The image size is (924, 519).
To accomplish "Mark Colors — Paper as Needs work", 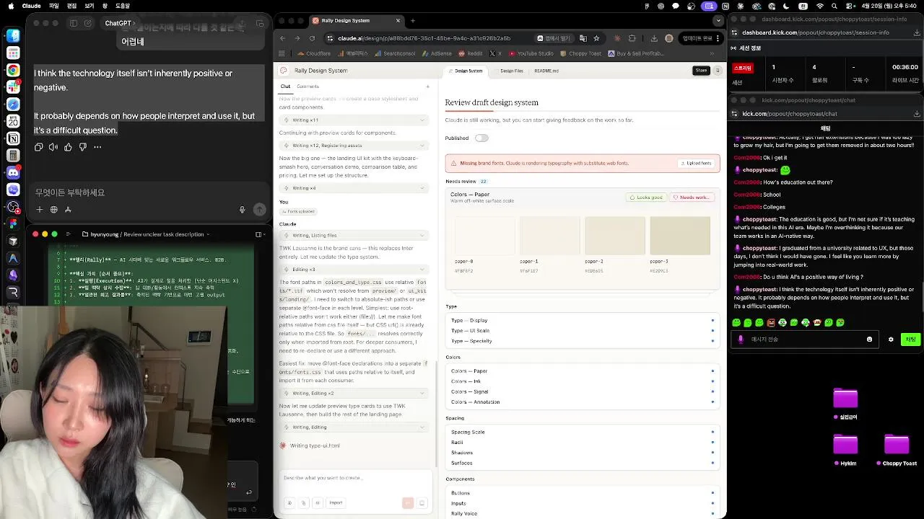I will tap(692, 197).
